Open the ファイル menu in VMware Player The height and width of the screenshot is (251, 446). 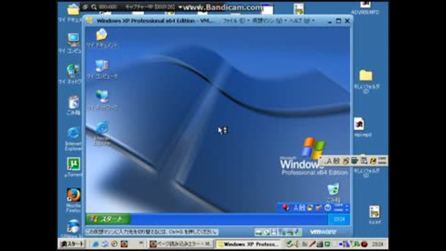236,21
